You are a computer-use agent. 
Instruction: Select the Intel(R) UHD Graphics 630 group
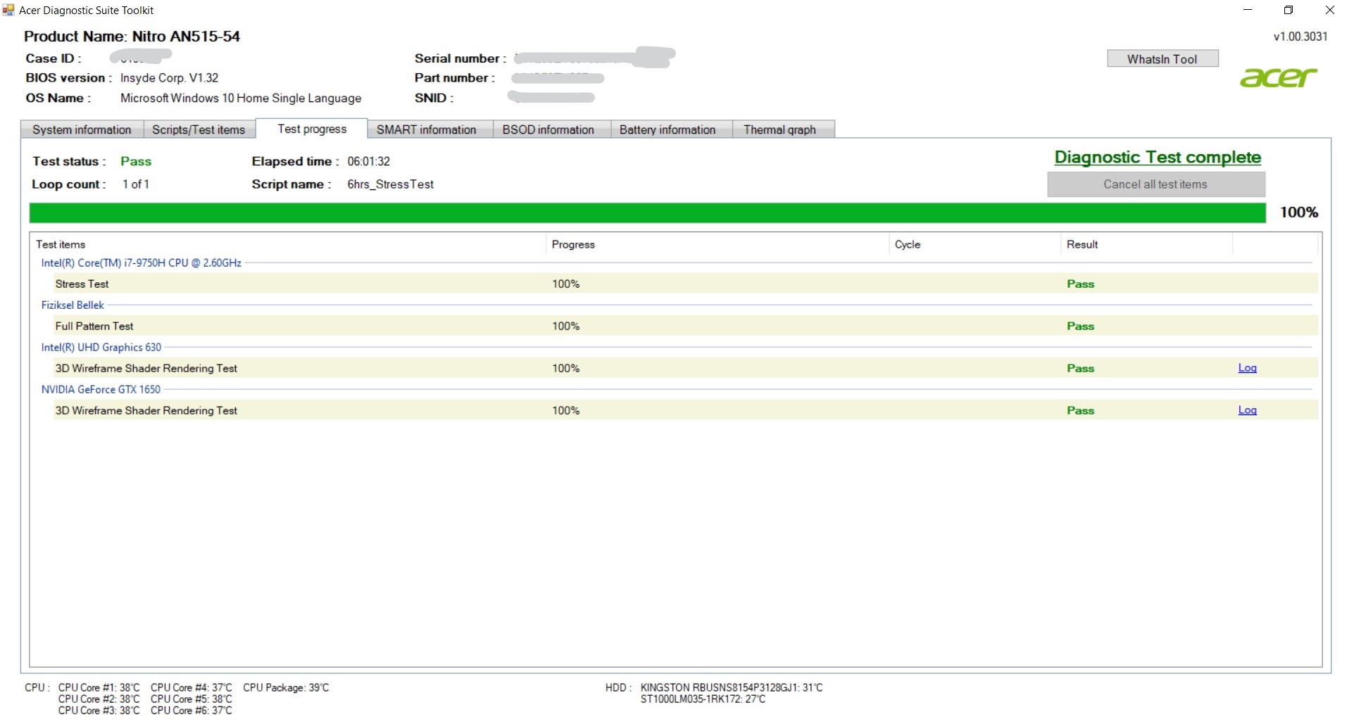pos(101,347)
